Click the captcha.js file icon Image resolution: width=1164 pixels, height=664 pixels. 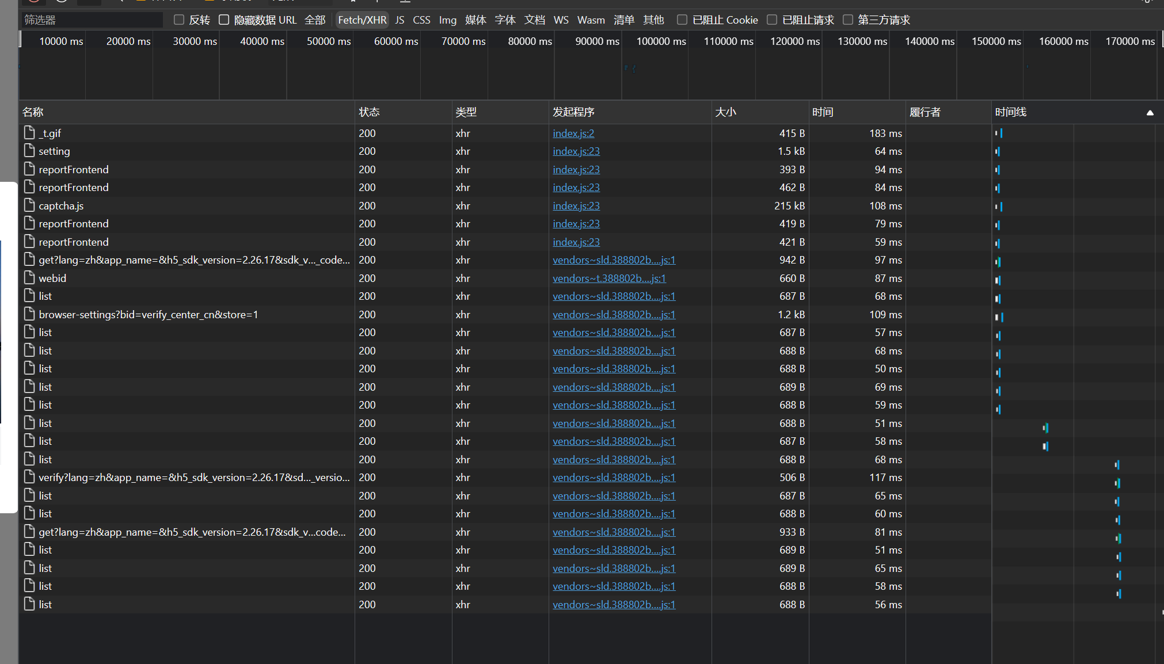(29, 205)
